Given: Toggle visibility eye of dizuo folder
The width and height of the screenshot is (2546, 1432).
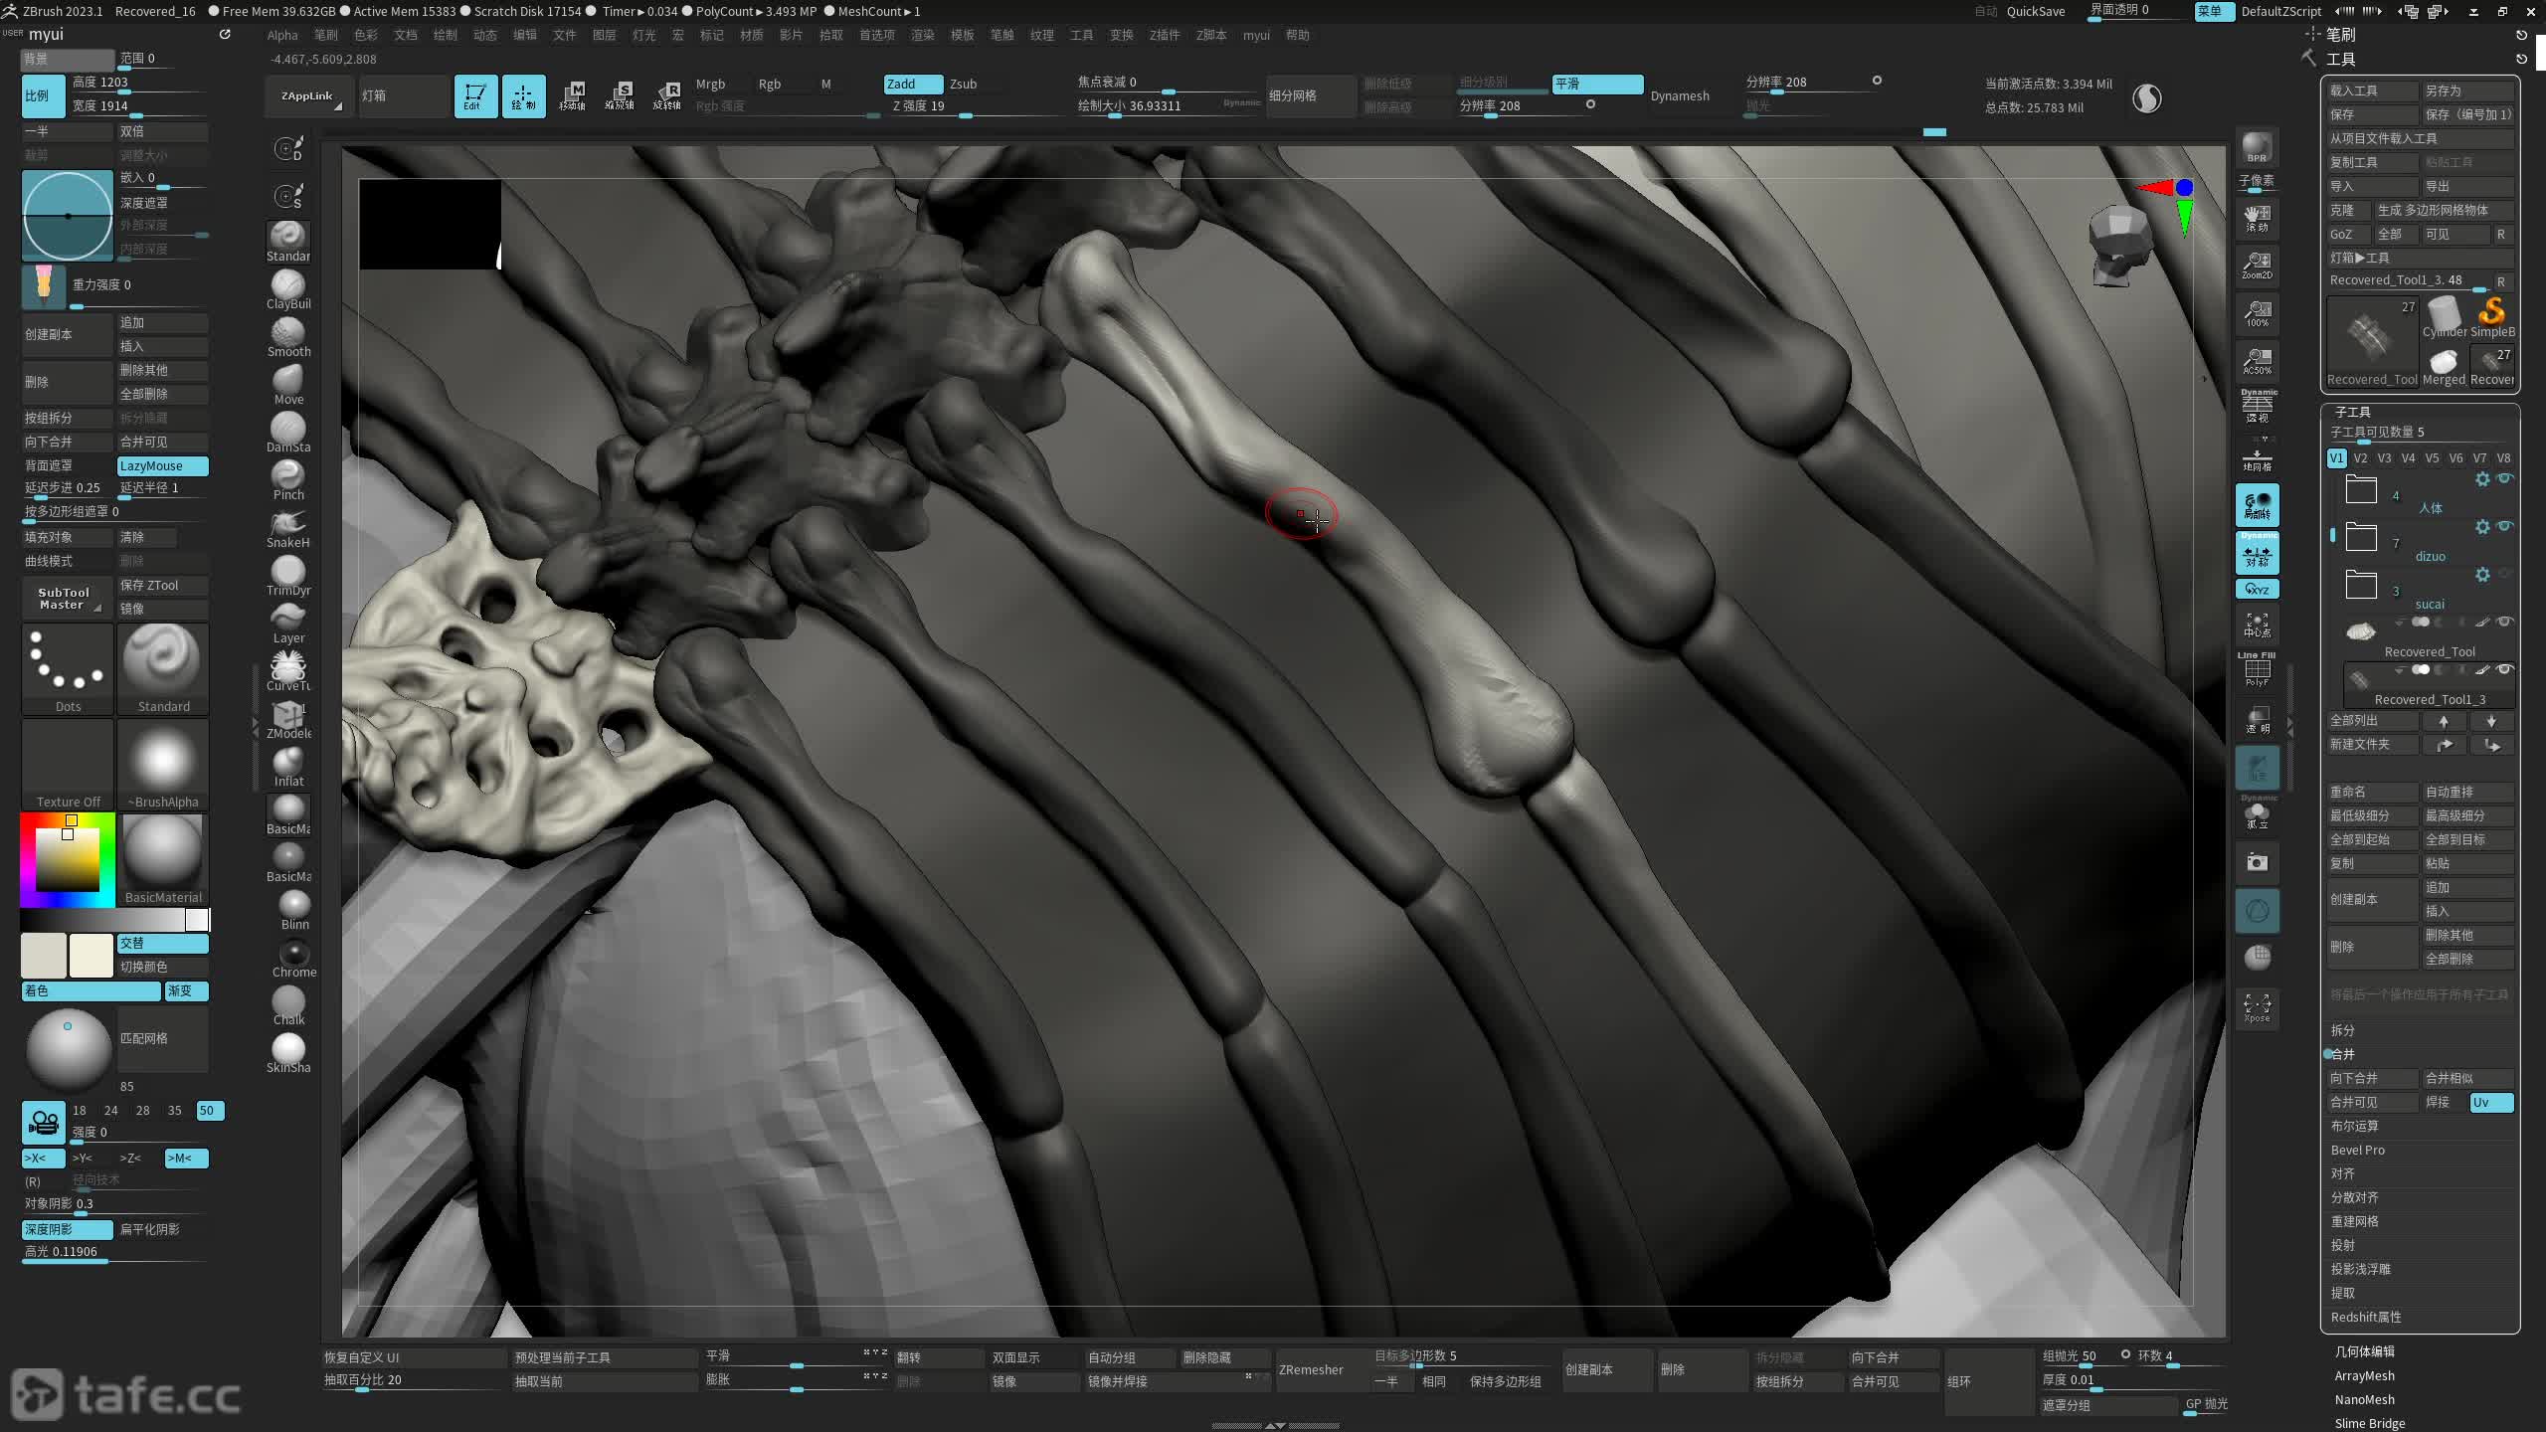Looking at the screenshot, I should click(x=2505, y=526).
